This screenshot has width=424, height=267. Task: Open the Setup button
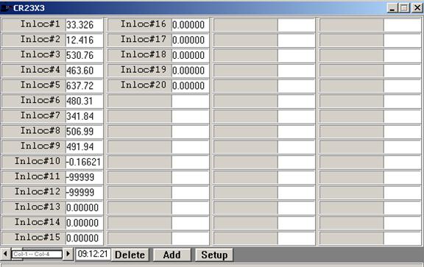(214, 254)
